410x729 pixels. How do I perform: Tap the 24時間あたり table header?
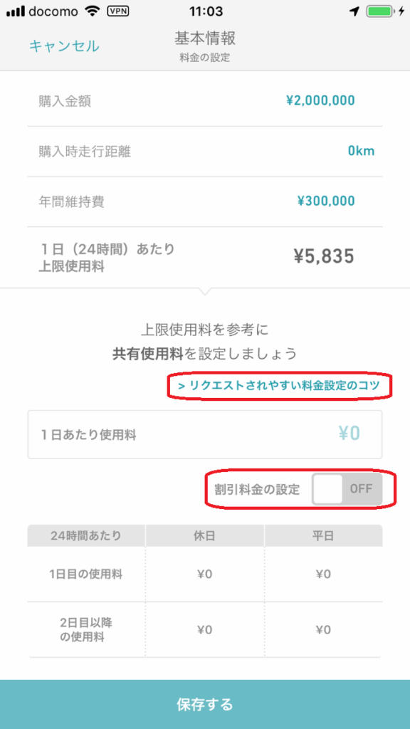click(x=85, y=535)
